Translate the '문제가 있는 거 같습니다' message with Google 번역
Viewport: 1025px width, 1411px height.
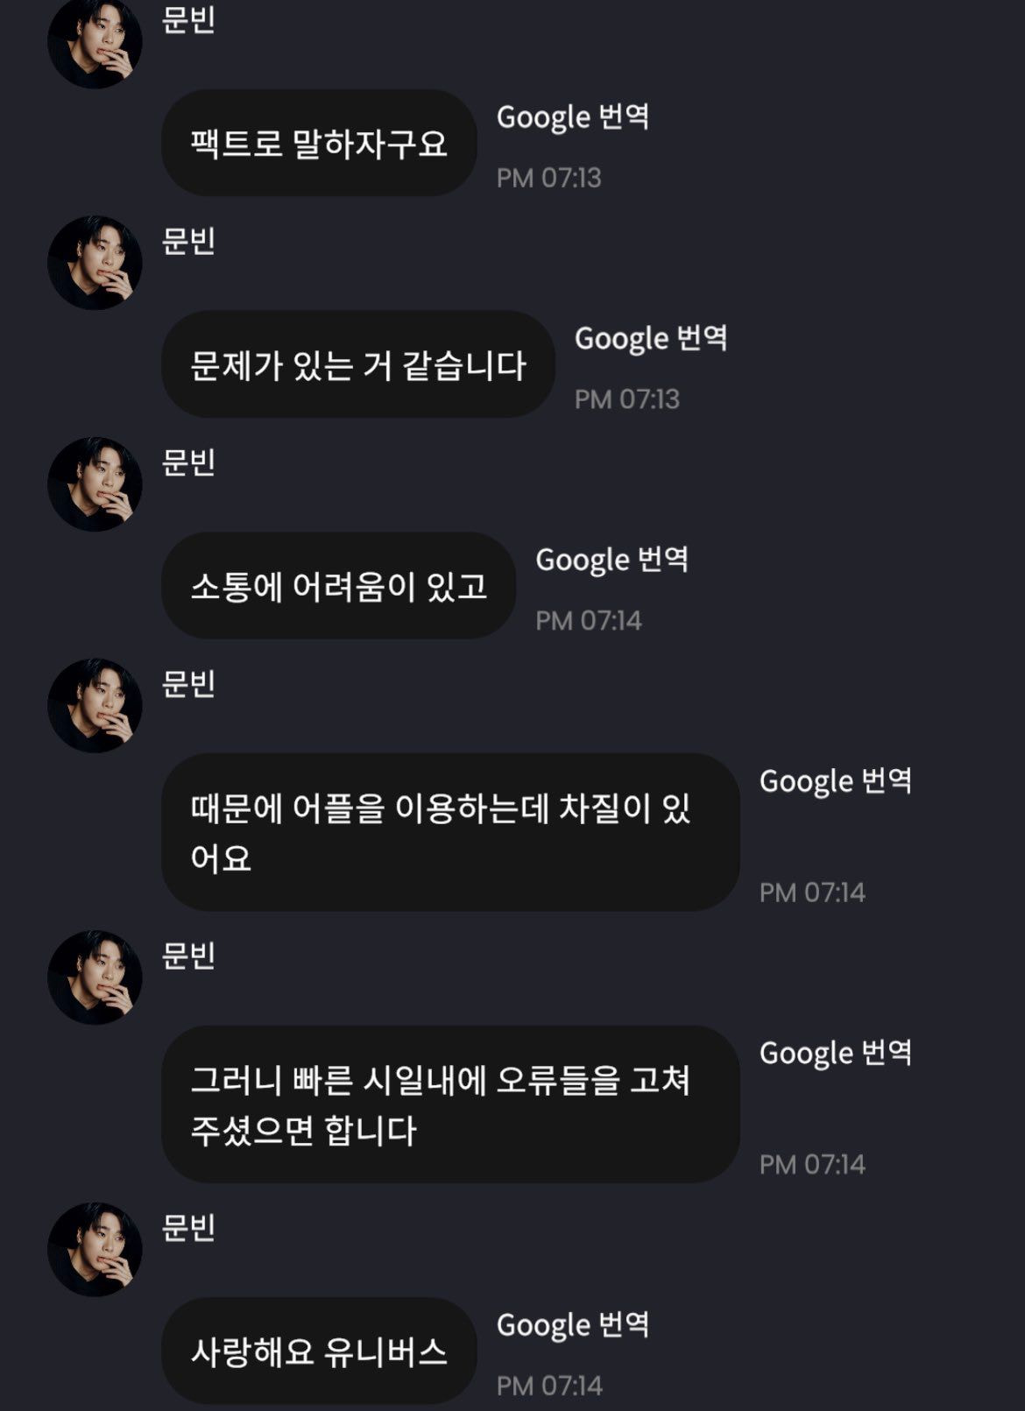tap(651, 339)
